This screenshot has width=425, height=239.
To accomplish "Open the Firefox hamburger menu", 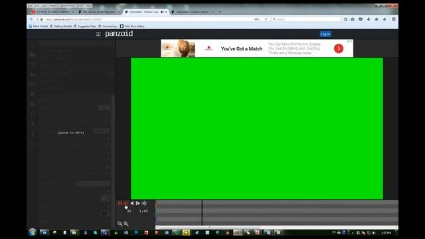I will (394, 19).
